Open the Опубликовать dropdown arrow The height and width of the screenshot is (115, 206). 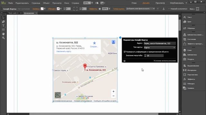click(186, 3)
